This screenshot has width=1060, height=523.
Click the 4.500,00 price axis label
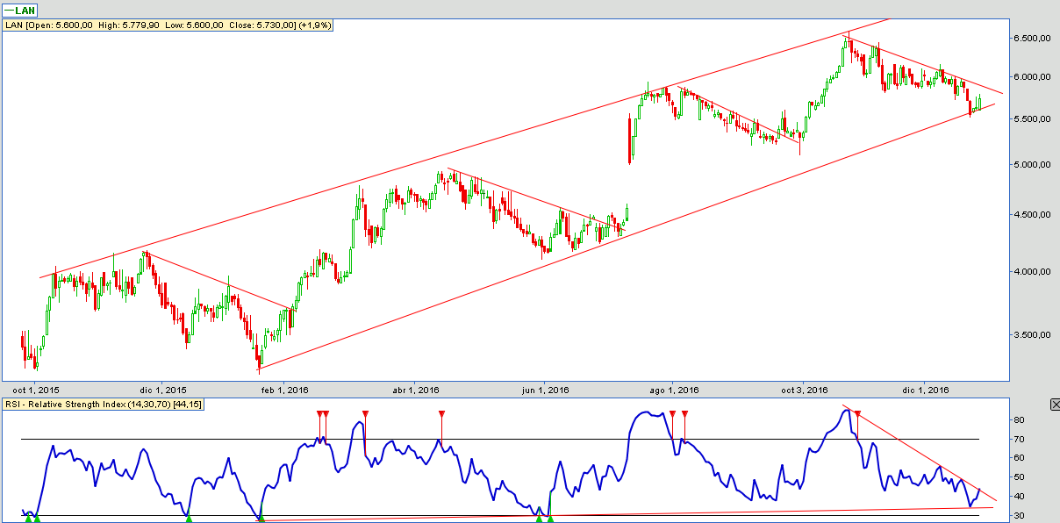tap(1033, 215)
